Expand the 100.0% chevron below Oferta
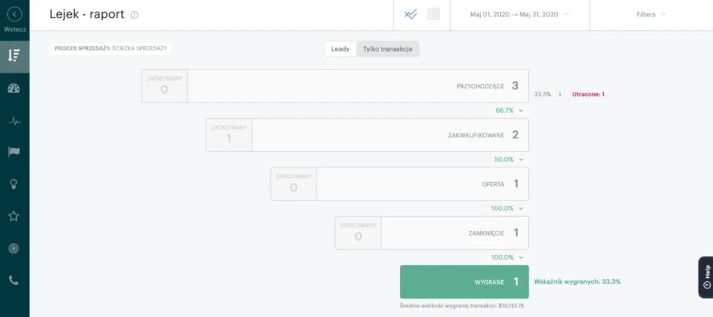The image size is (713, 317). (520, 208)
